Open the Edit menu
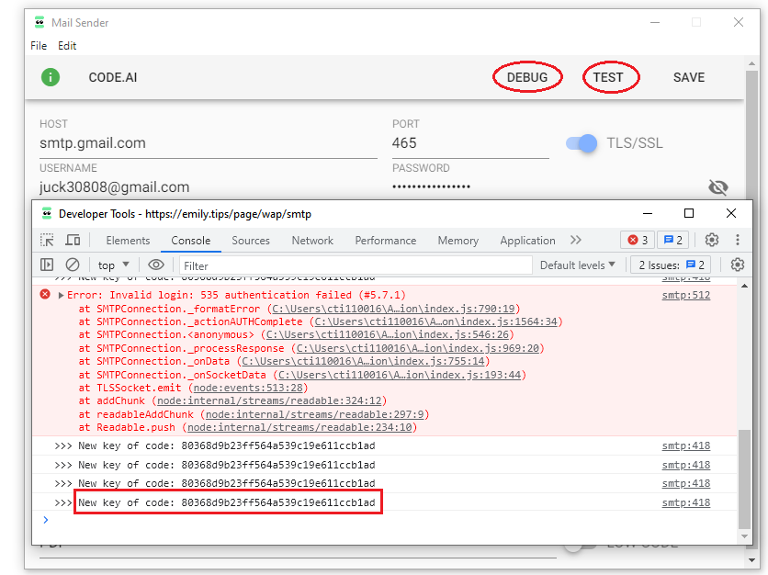768x575 pixels. click(x=67, y=46)
